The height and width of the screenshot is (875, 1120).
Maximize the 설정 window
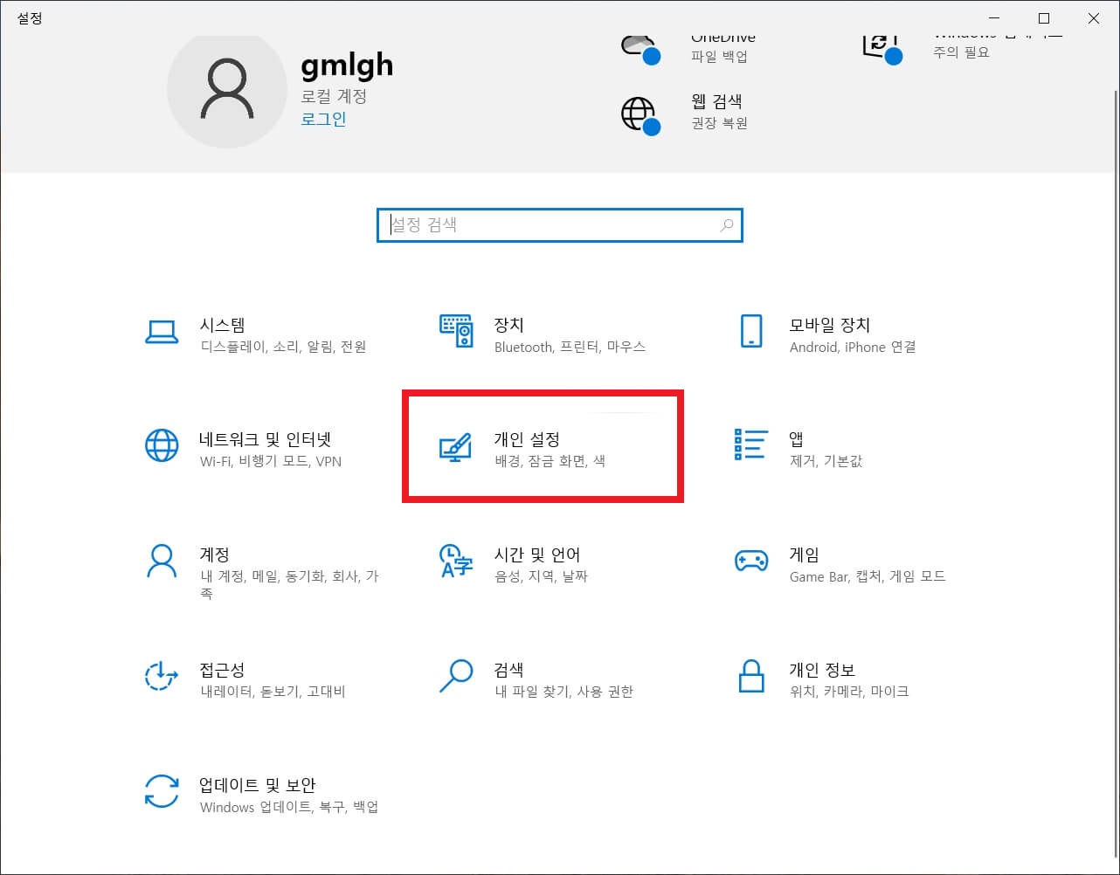(x=1043, y=17)
